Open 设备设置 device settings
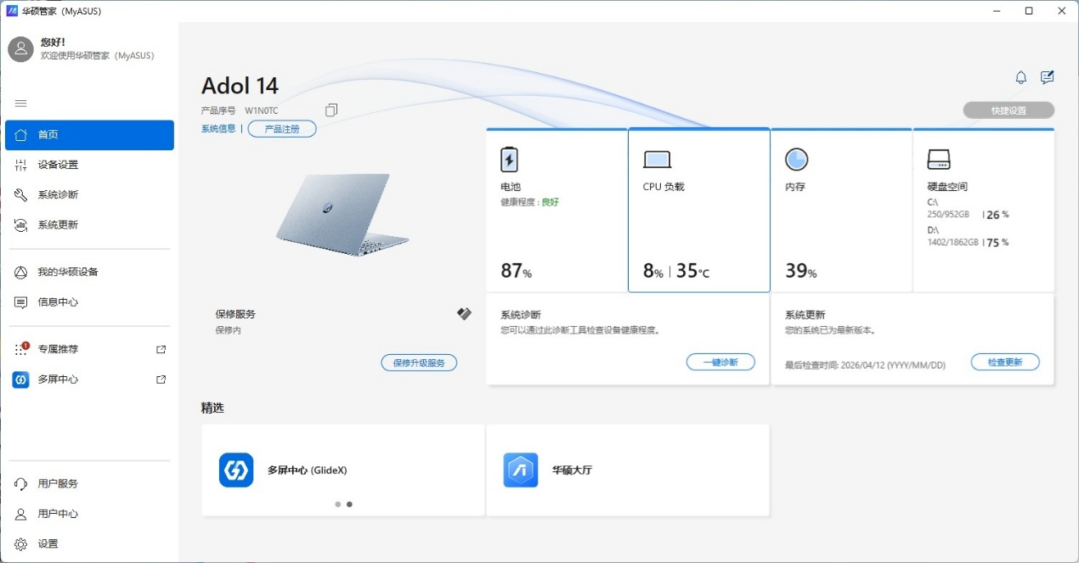The width and height of the screenshot is (1079, 563). coord(89,165)
